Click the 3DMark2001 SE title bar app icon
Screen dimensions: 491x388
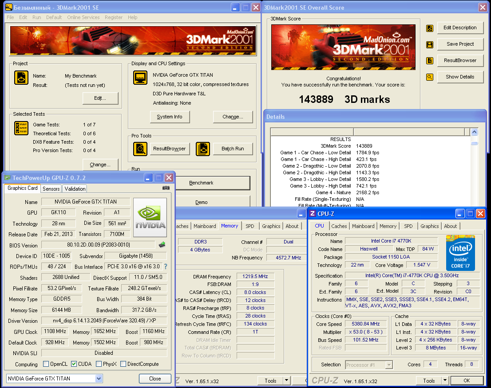(x=9, y=7)
